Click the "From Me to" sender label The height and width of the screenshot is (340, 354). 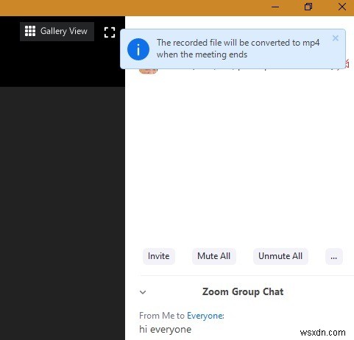pos(162,316)
